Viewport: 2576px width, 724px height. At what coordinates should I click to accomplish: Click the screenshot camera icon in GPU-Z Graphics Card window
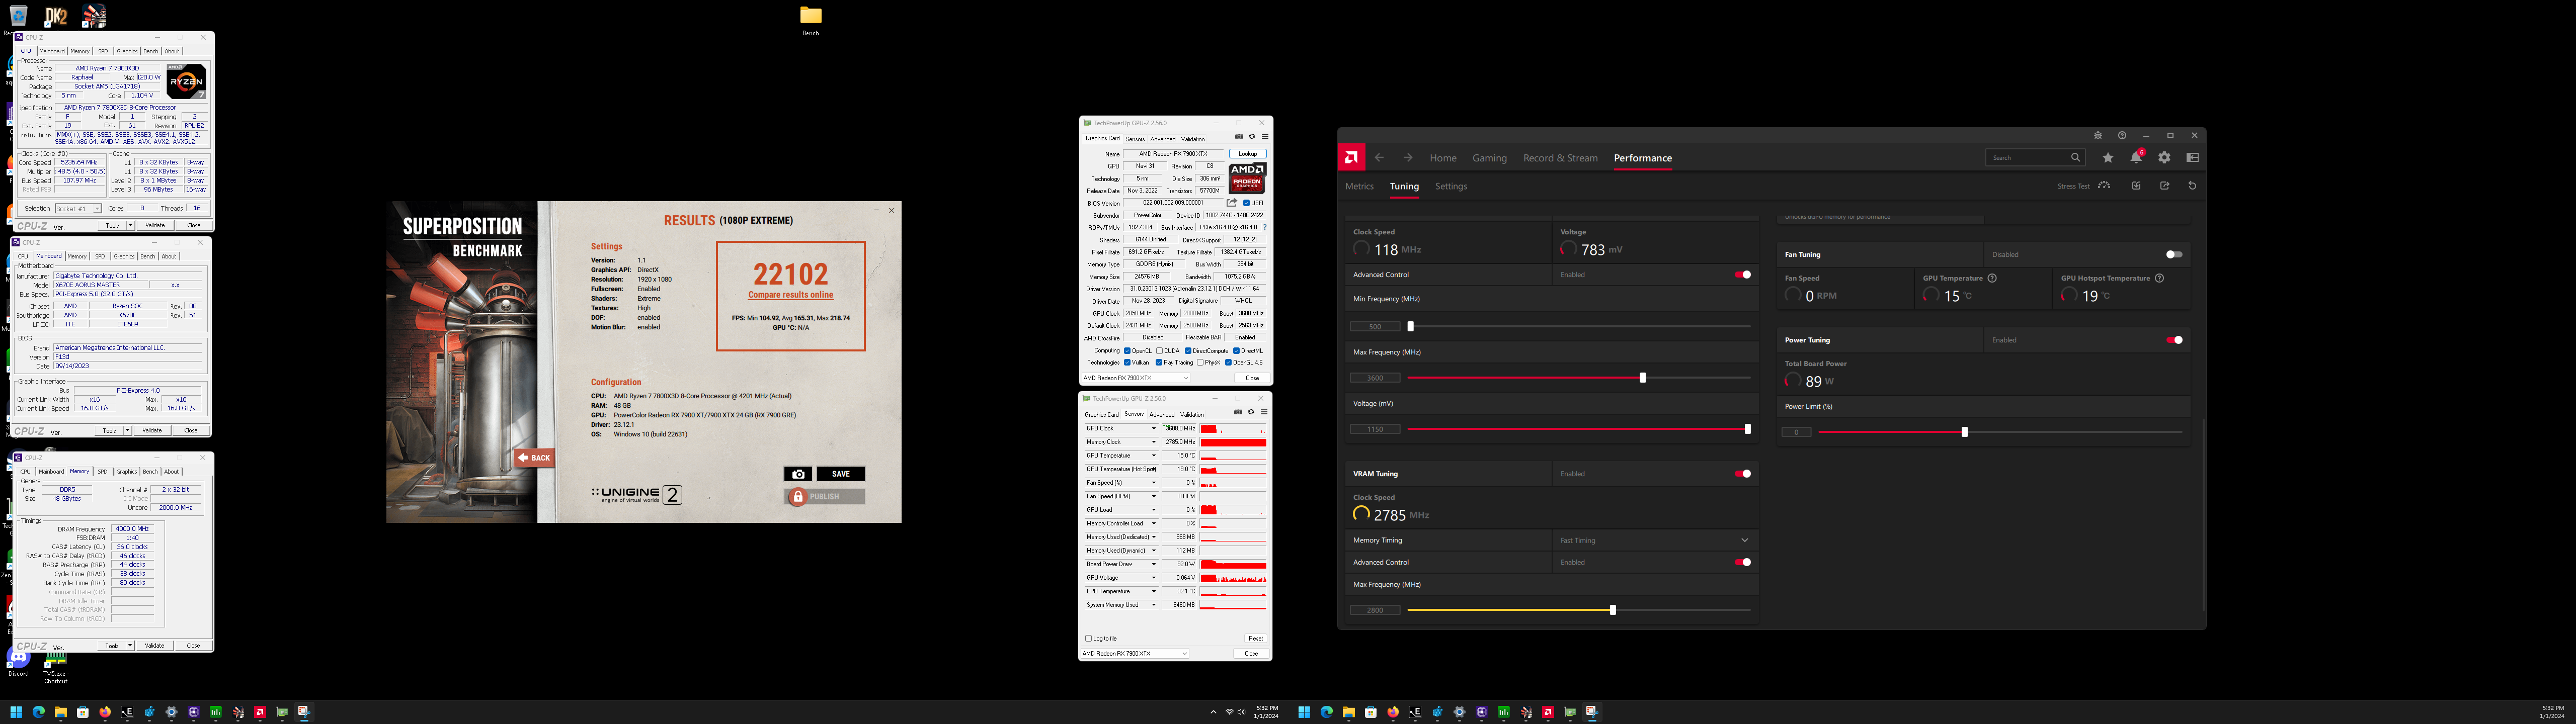coord(1239,137)
